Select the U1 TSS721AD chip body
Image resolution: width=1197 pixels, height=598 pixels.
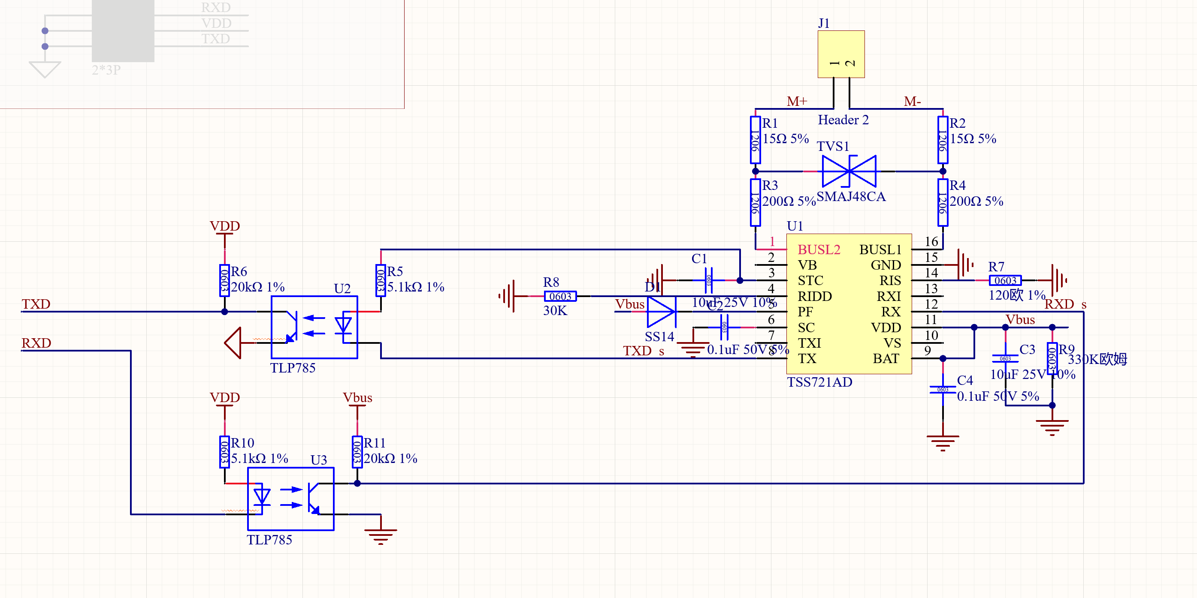[849, 304]
